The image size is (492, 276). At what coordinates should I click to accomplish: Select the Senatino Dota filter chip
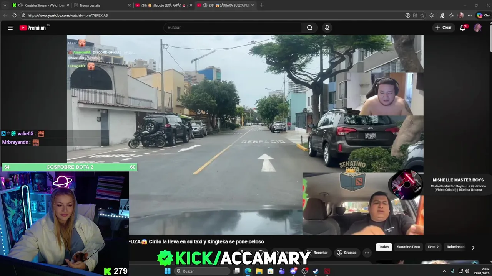click(x=408, y=247)
